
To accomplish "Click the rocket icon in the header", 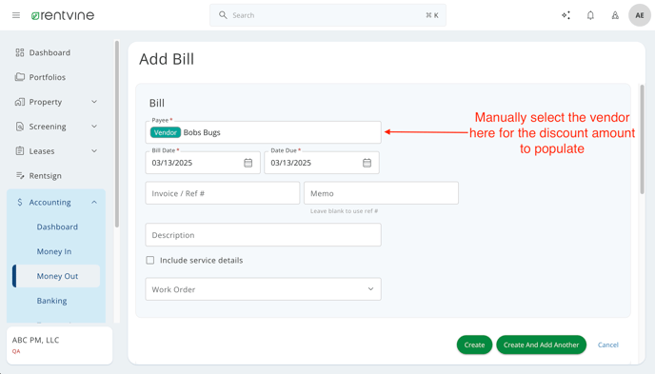I will click(x=615, y=15).
